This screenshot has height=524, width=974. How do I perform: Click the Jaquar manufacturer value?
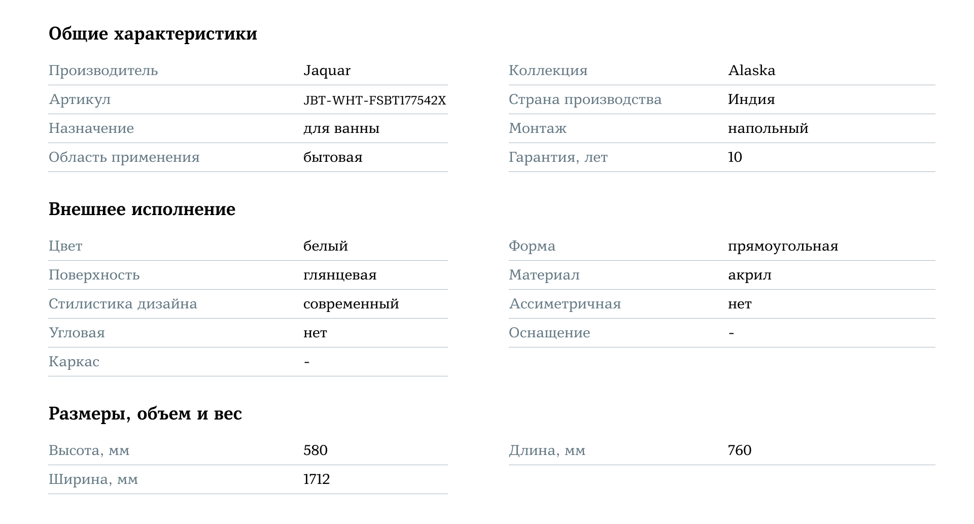(327, 71)
